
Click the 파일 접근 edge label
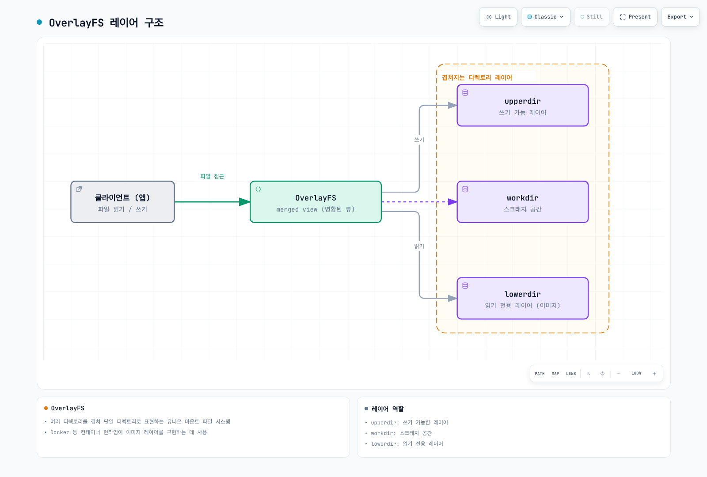click(x=212, y=177)
